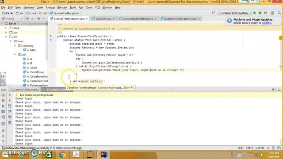The height and width of the screenshot is (159, 283).
Task: Open ScannerTestException run configuration dropdown
Action: tap(234, 13)
